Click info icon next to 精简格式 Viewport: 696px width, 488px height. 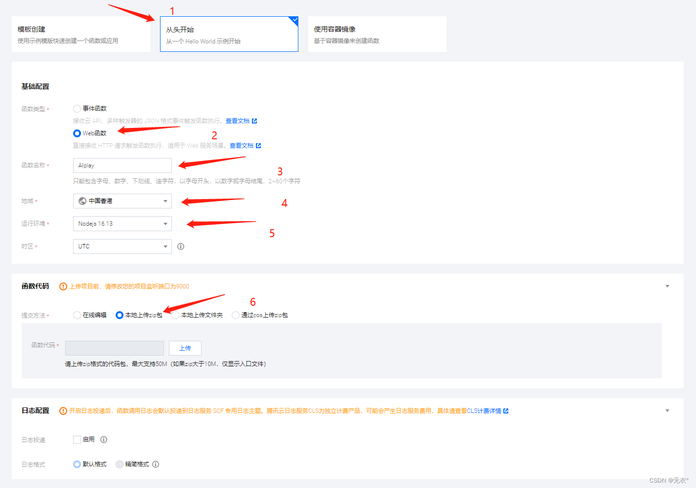tap(156, 464)
